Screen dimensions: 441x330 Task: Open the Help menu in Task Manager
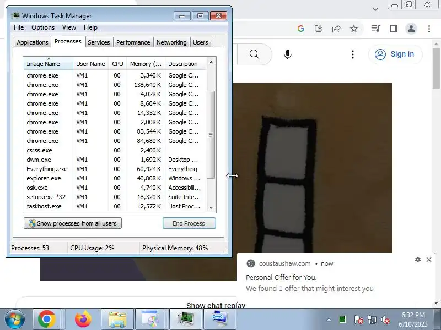click(x=90, y=28)
